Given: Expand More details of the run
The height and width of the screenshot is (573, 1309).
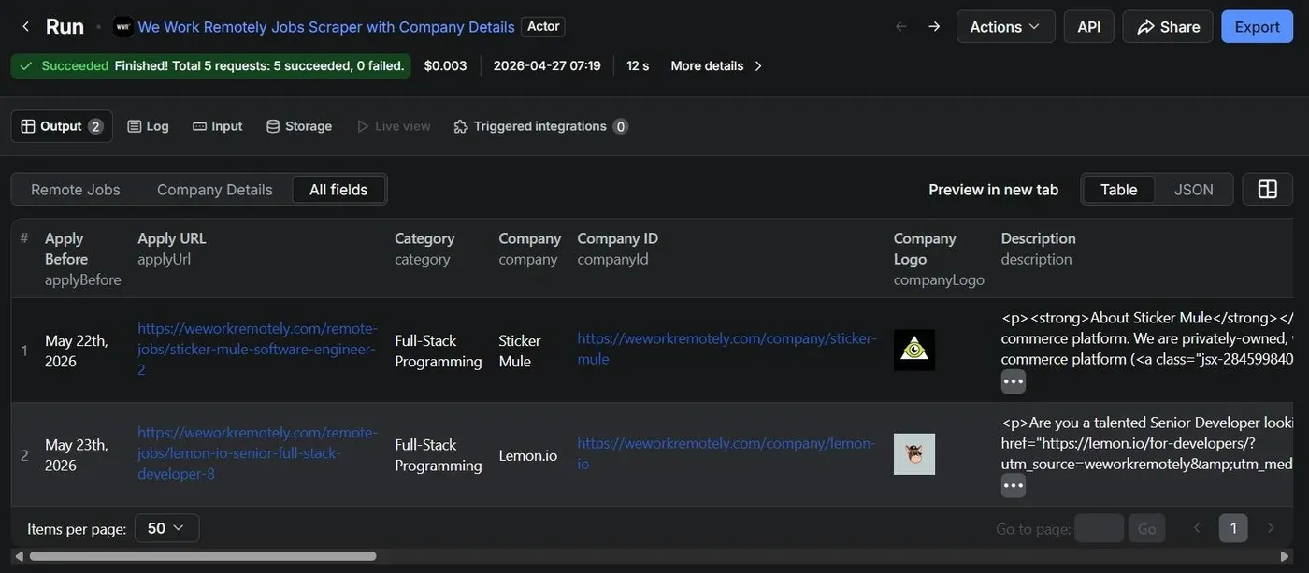Looking at the screenshot, I should pos(717,65).
